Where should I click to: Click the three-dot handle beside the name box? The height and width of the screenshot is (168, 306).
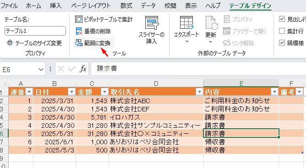pyautogui.click(x=50, y=69)
